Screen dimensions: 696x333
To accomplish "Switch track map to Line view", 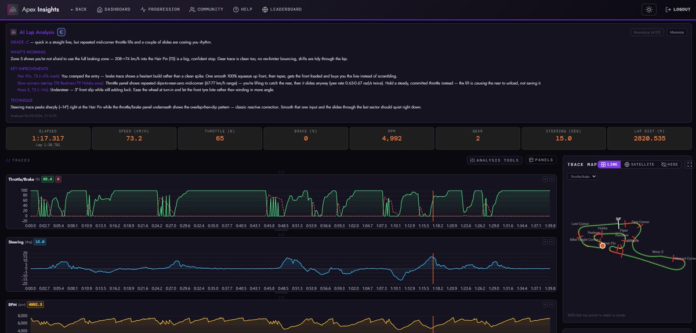I will coord(610,164).
